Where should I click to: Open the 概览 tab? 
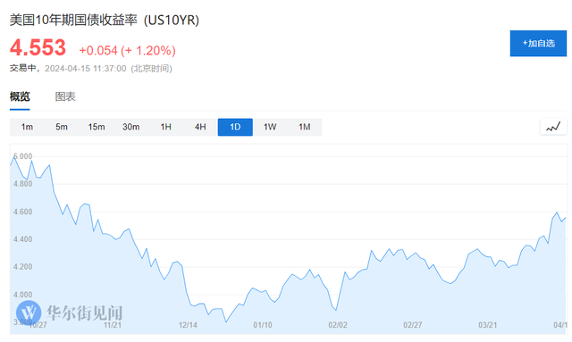[20, 96]
